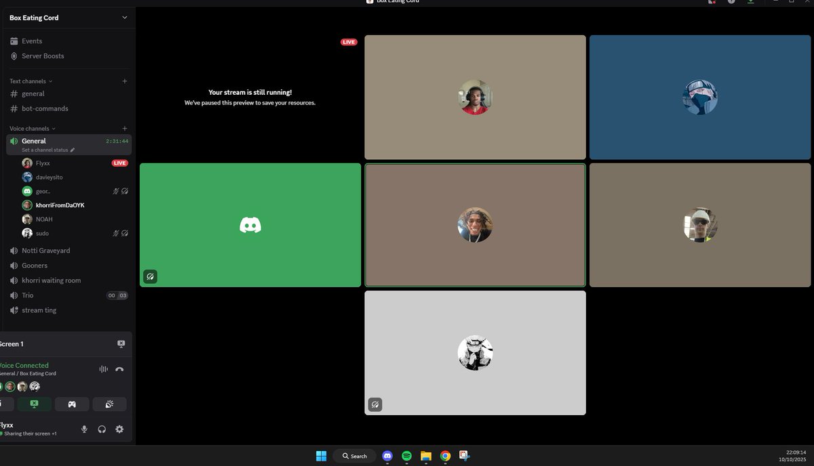The height and width of the screenshot is (466, 814).
Task: Join the Gooners voice channel
Action: (67, 266)
